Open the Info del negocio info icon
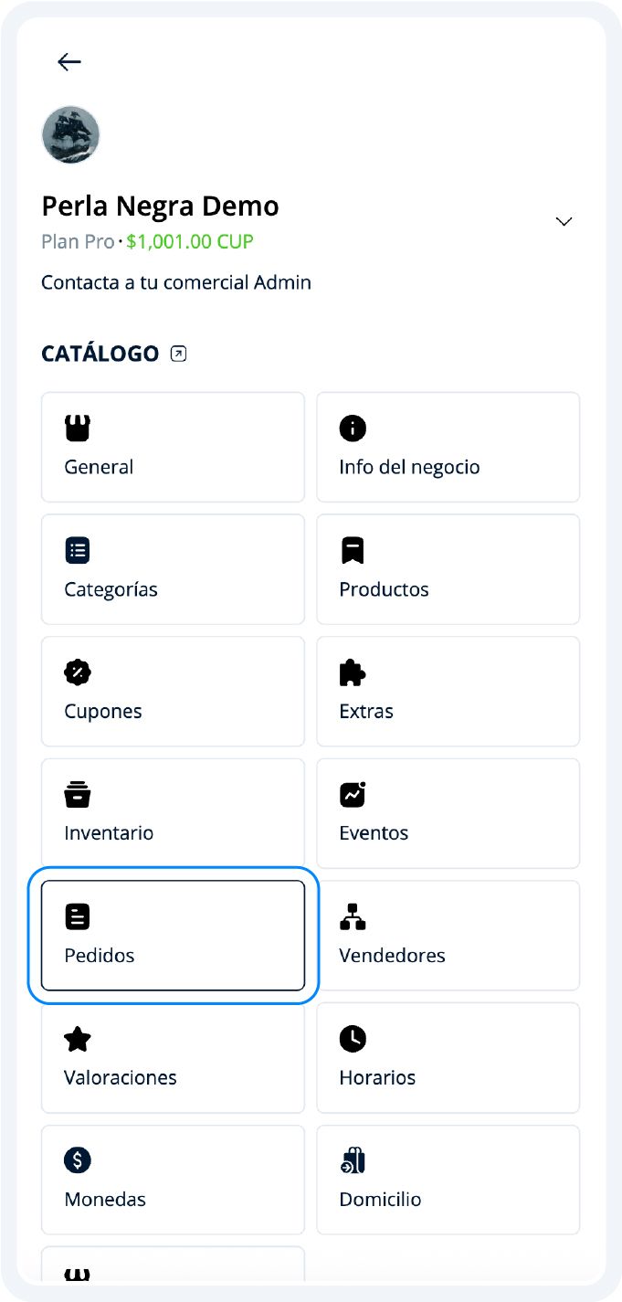Screen dimensions: 622x1302 [353, 428]
